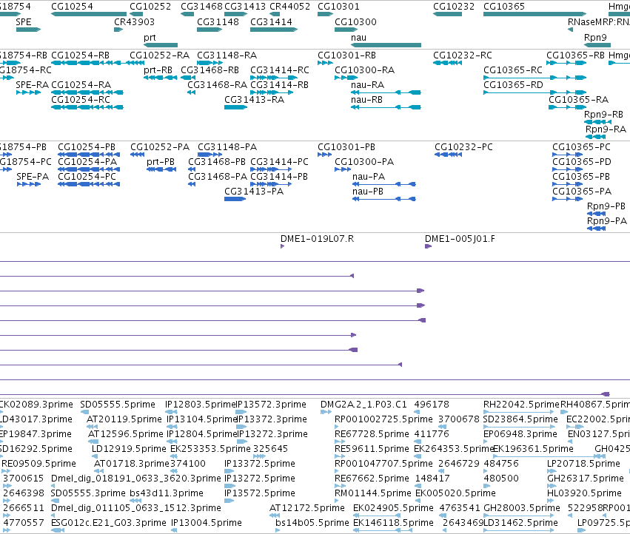Select protein CG10300-PA
630x534 pixels.
pyautogui.click(x=364, y=162)
